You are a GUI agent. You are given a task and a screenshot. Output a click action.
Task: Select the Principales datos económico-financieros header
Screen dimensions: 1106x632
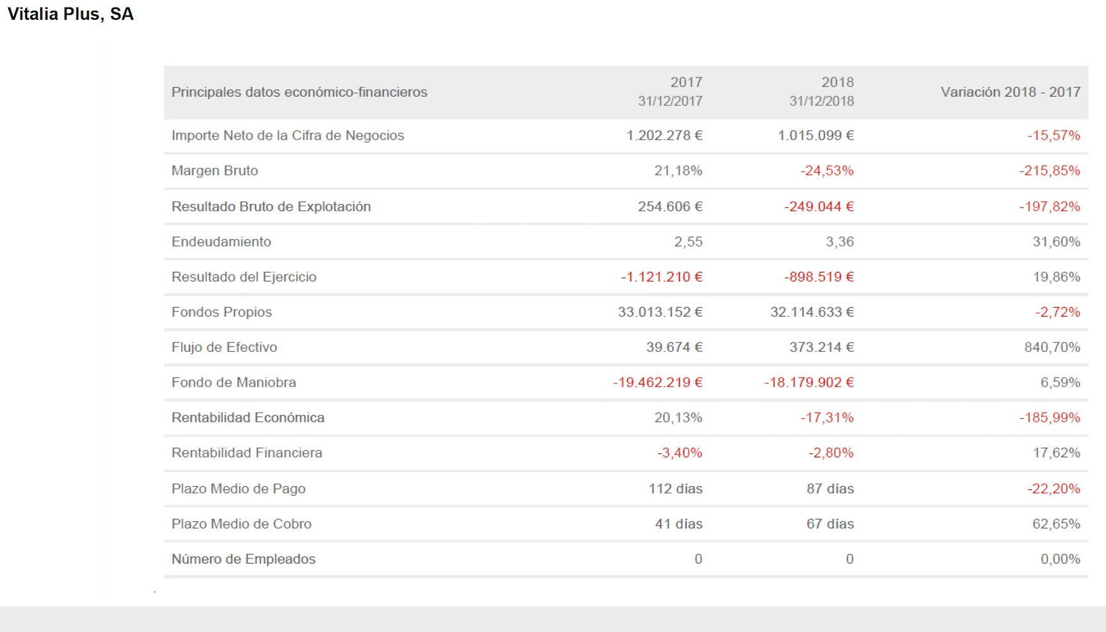(x=299, y=92)
